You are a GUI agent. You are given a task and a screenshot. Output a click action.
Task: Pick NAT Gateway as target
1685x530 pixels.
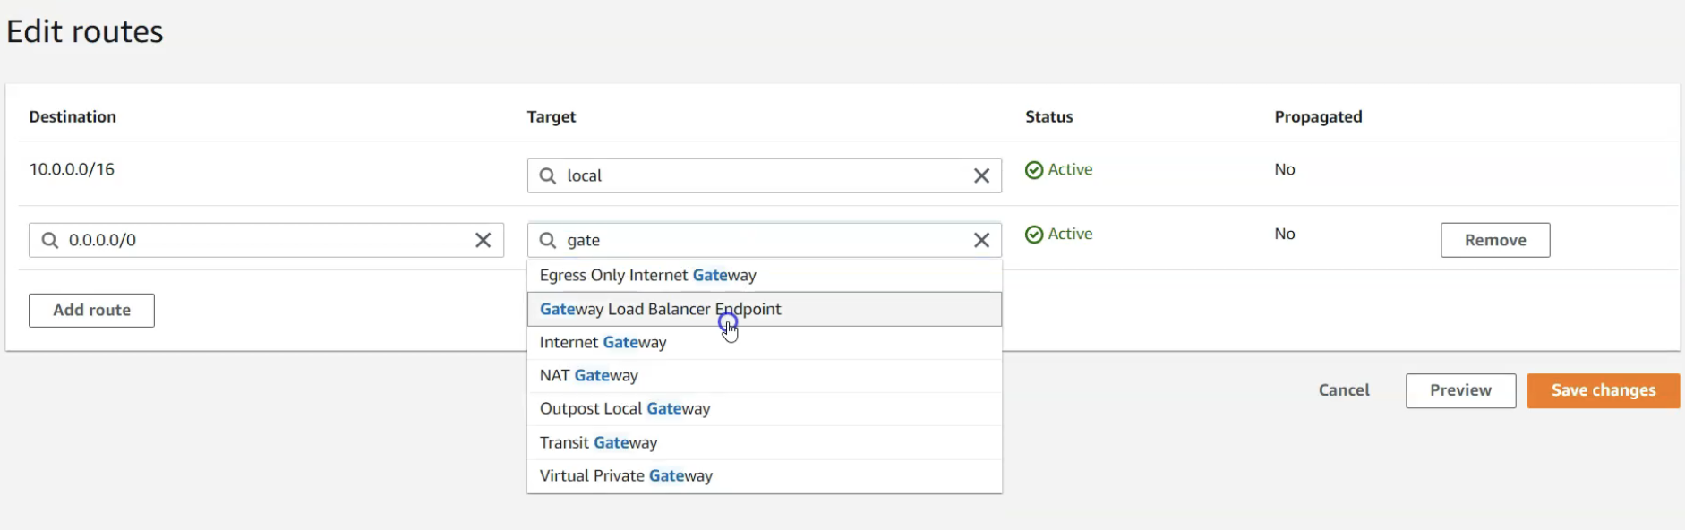coord(588,376)
